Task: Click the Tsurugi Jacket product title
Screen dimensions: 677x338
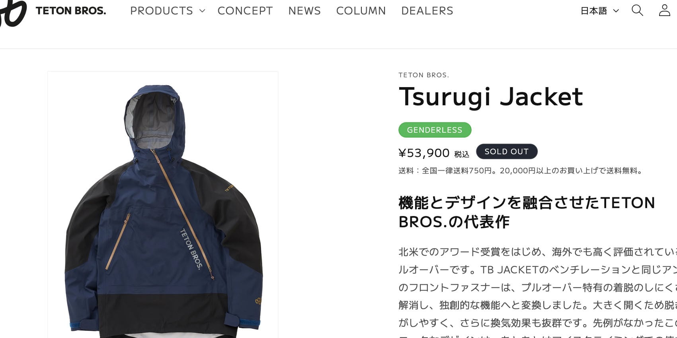Action: (491, 96)
